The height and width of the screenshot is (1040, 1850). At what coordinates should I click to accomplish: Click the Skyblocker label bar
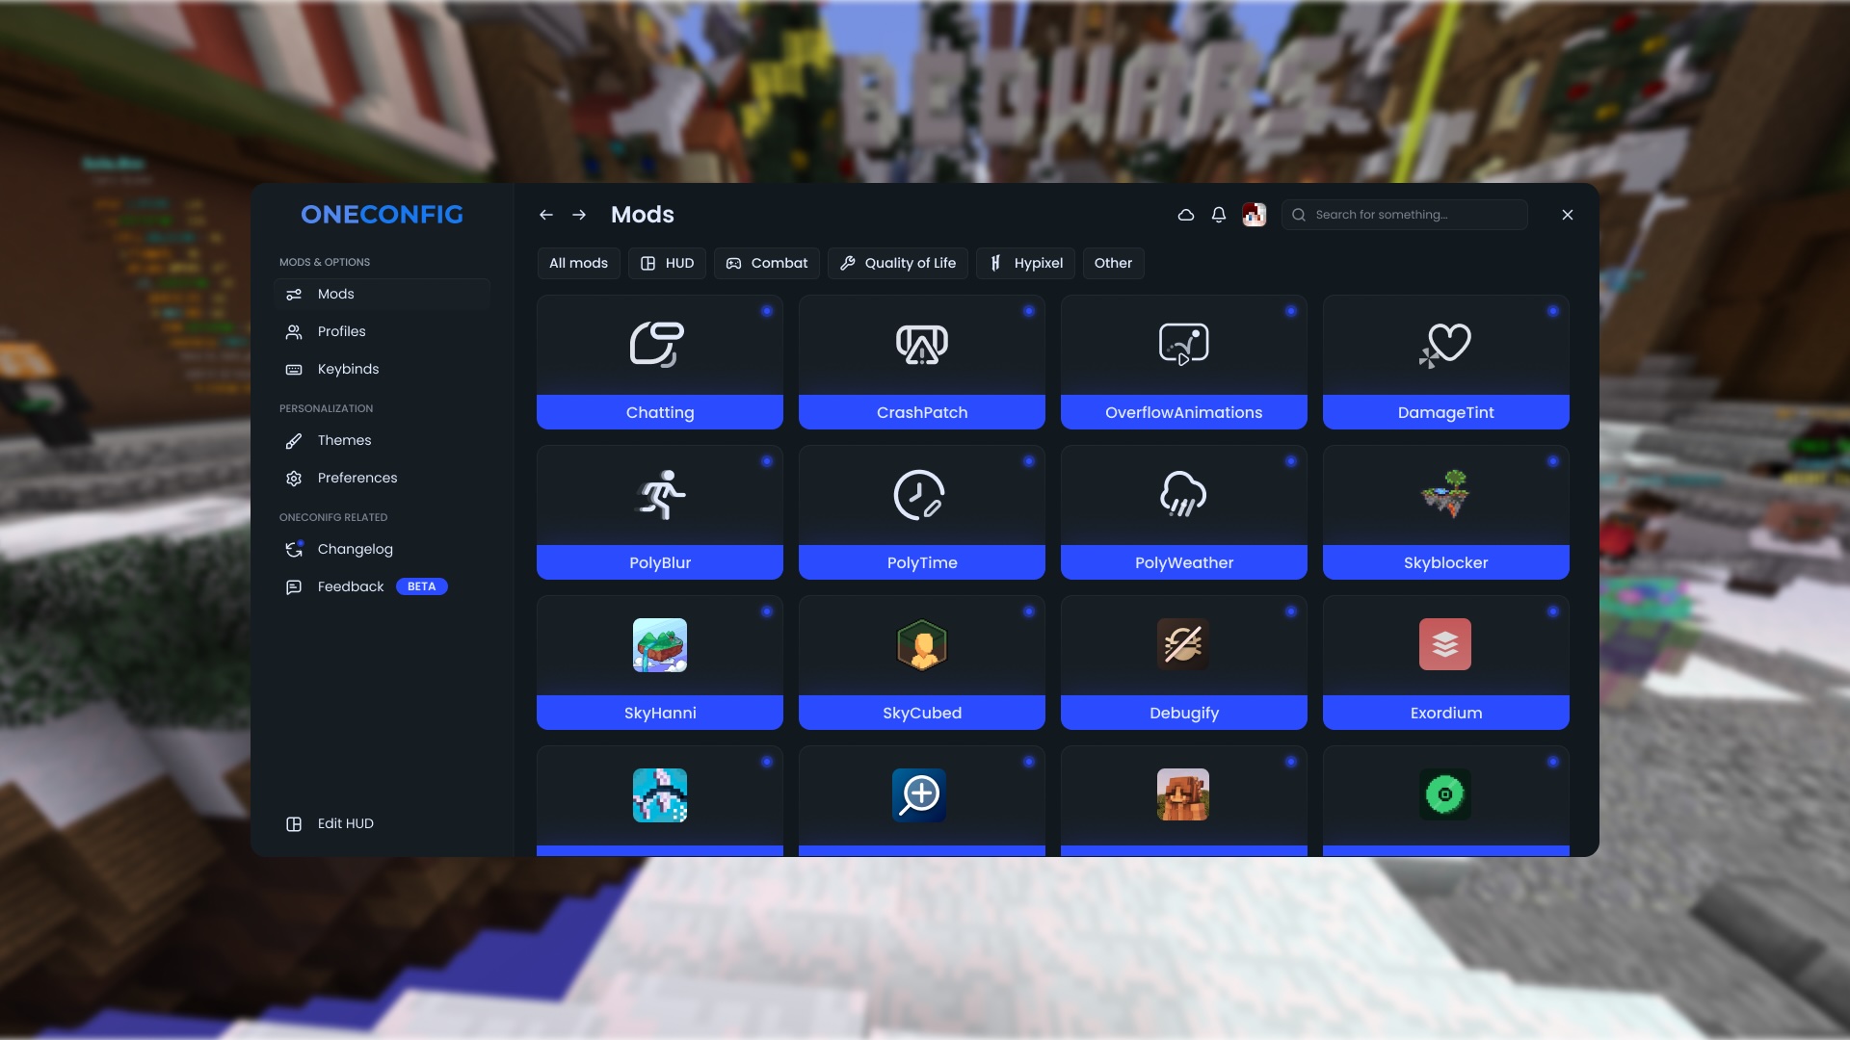(1446, 562)
